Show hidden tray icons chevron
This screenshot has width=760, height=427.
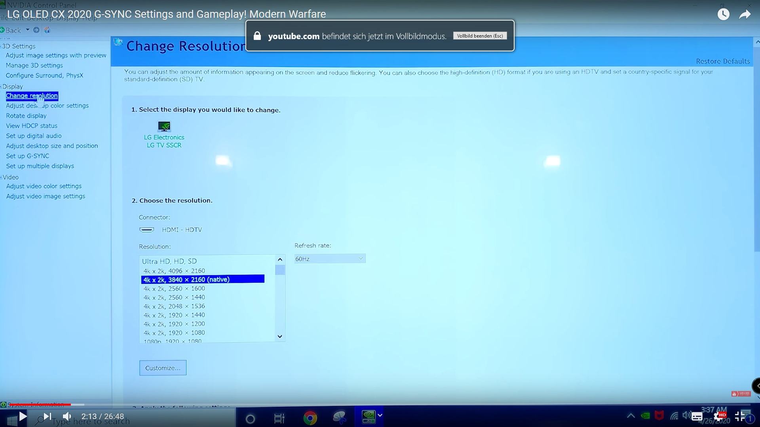tap(631, 416)
